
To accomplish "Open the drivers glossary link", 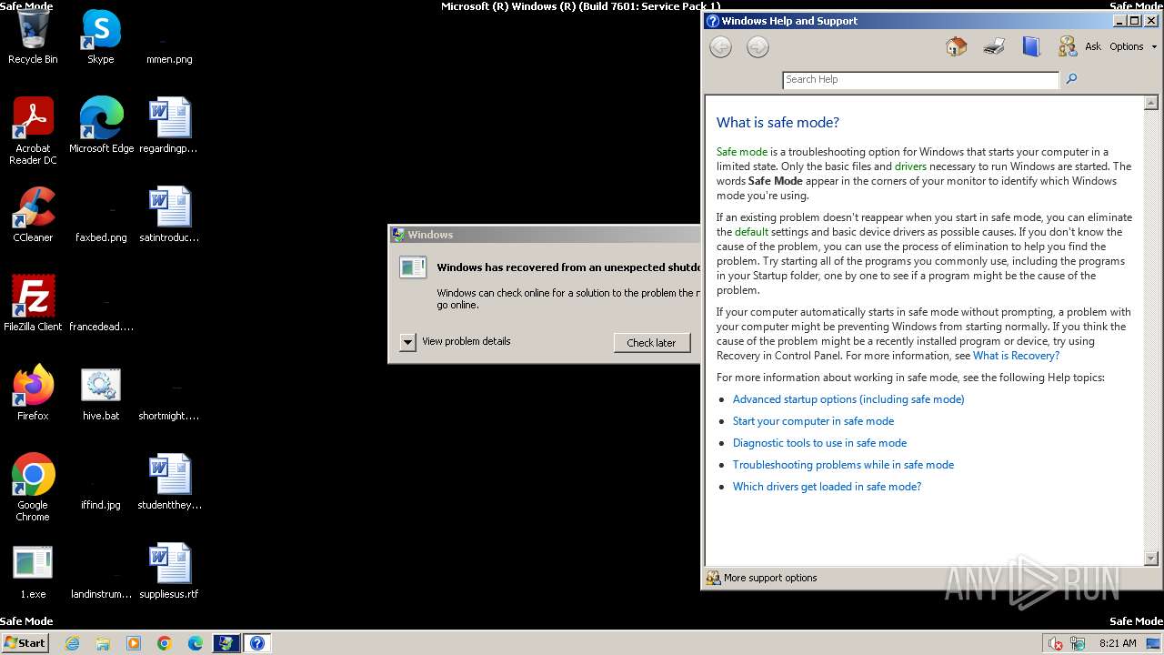I will [x=910, y=166].
